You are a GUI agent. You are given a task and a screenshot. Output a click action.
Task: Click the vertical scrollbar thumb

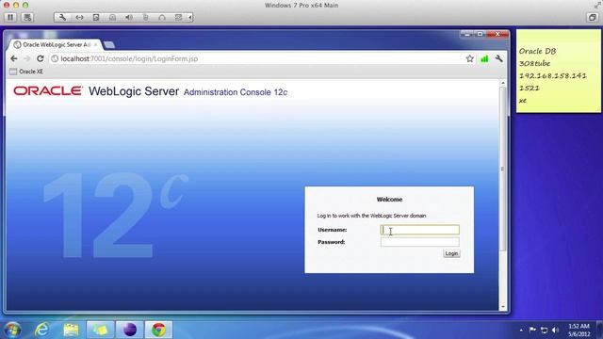pyautogui.click(x=502, y=169)
